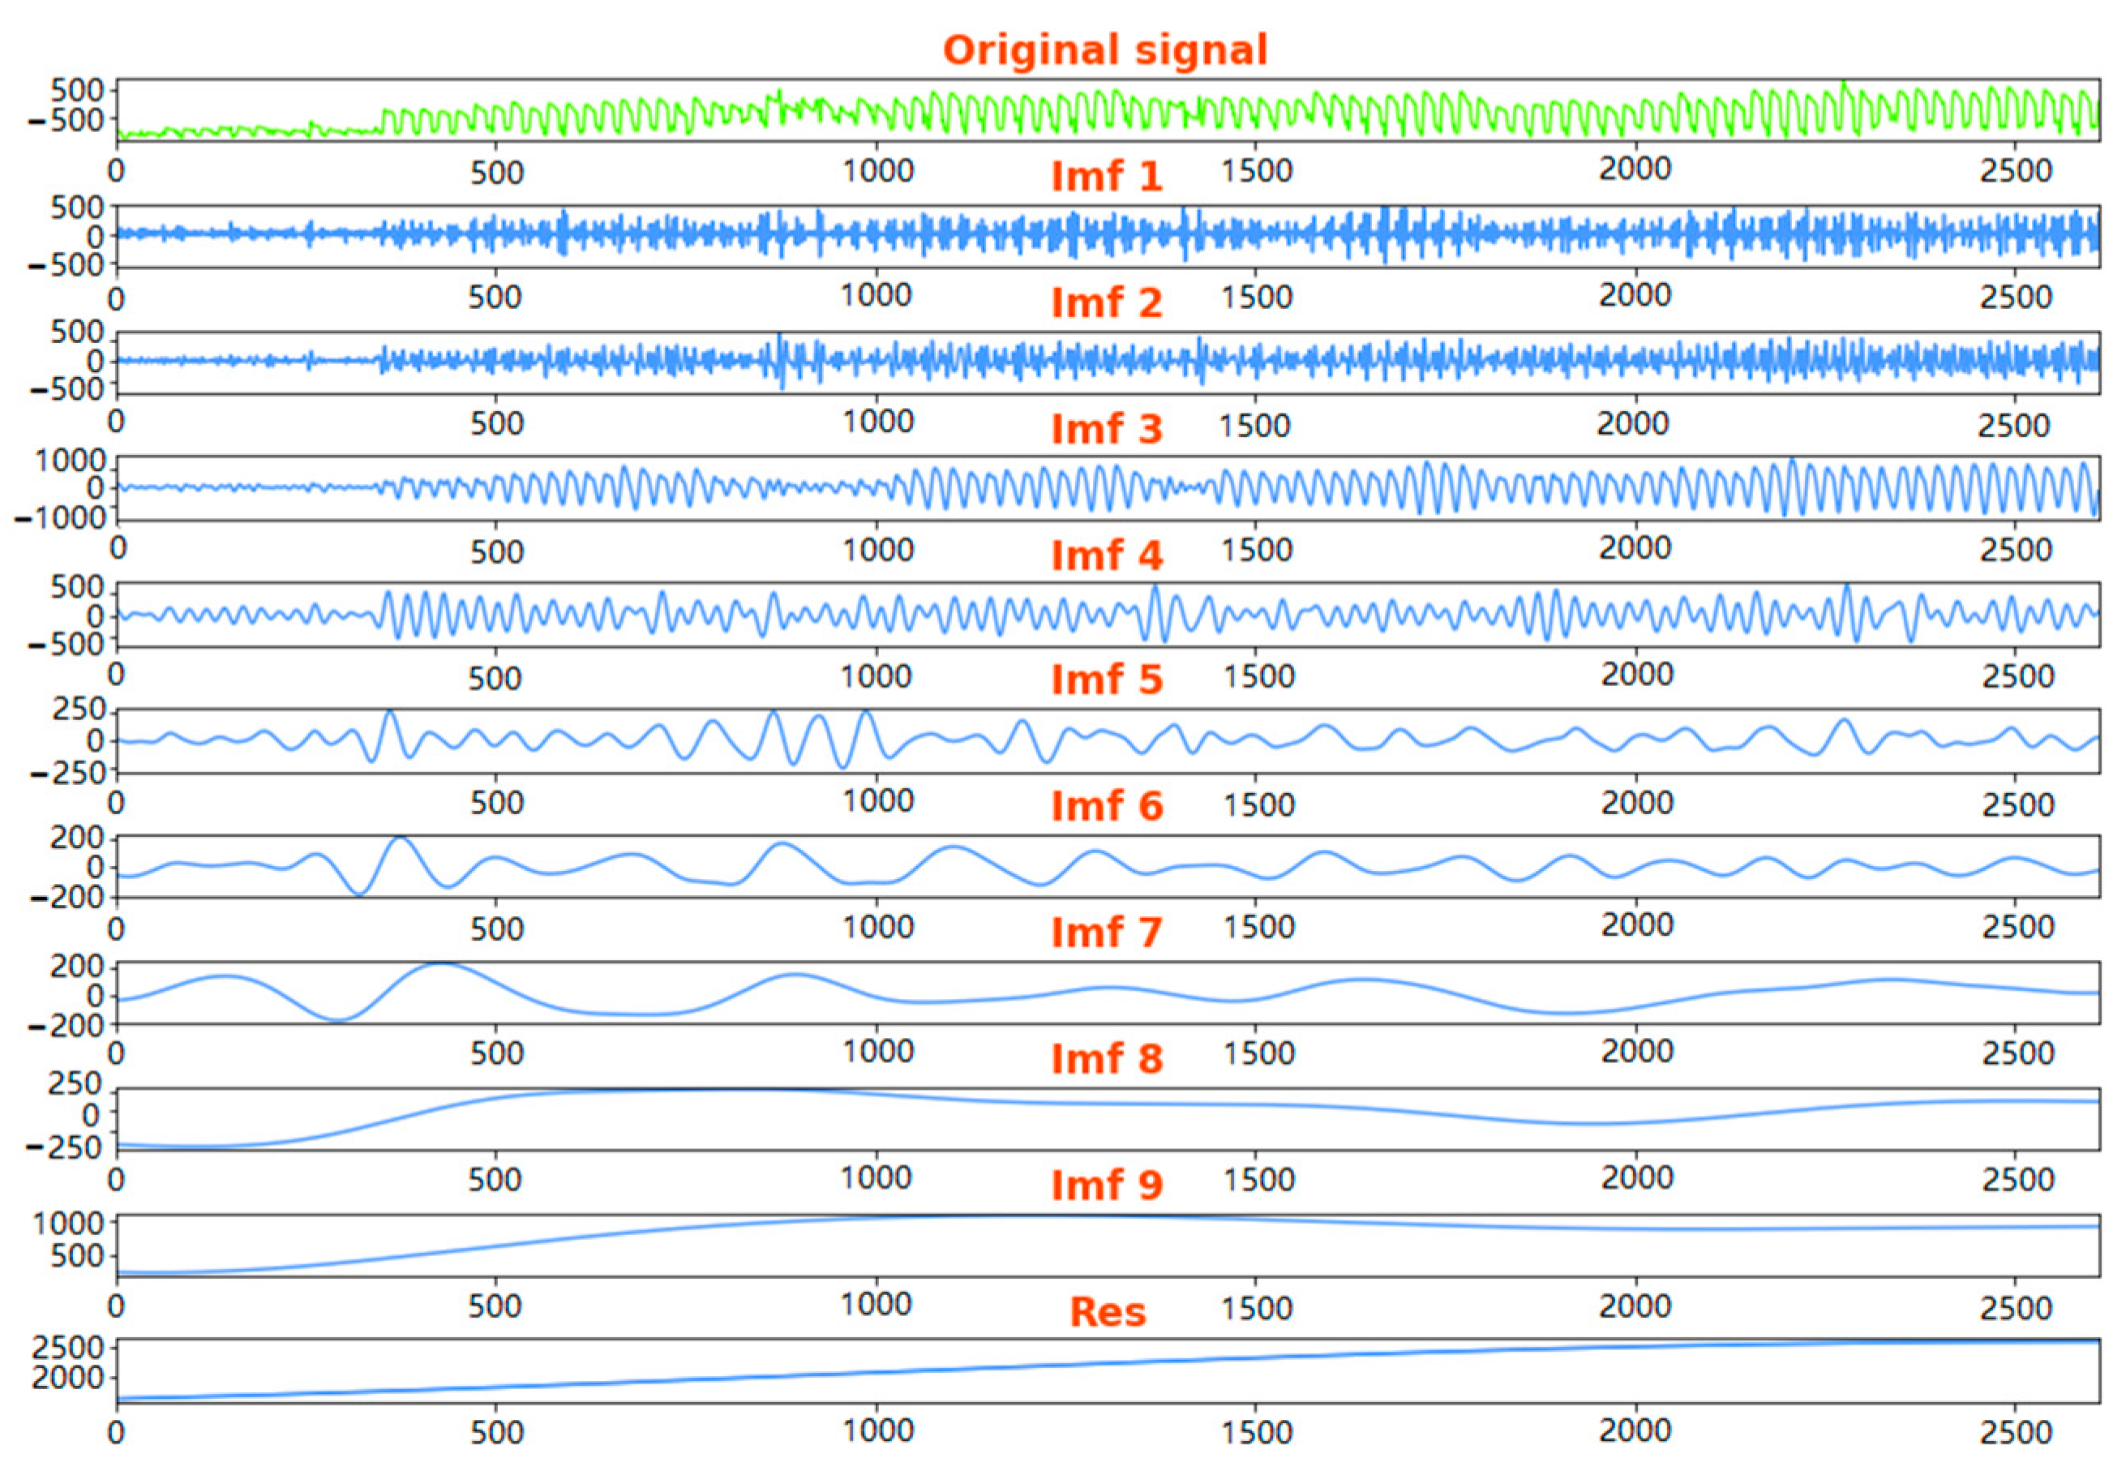This screenshot has width=2126, height=1471.
Task: Click the 1000 y-axis label of Imf 9
Action: 69,1223
